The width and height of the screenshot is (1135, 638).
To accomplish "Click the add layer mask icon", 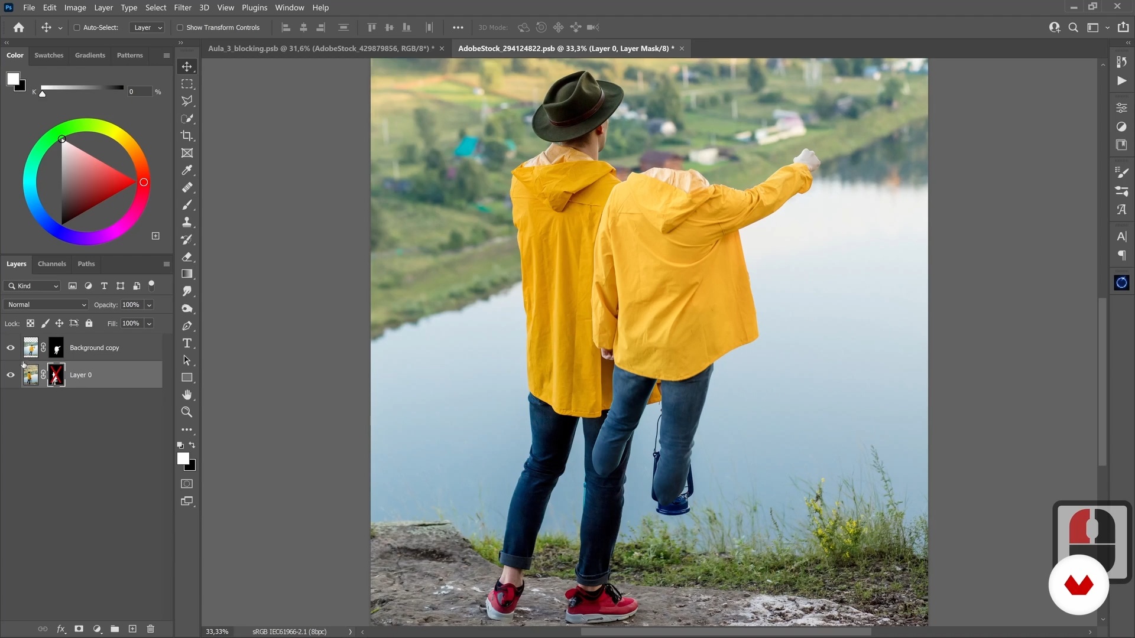I will point(79,629).
